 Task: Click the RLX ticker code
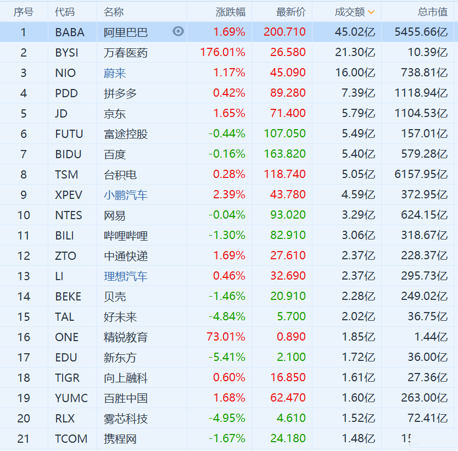[65, 418]
